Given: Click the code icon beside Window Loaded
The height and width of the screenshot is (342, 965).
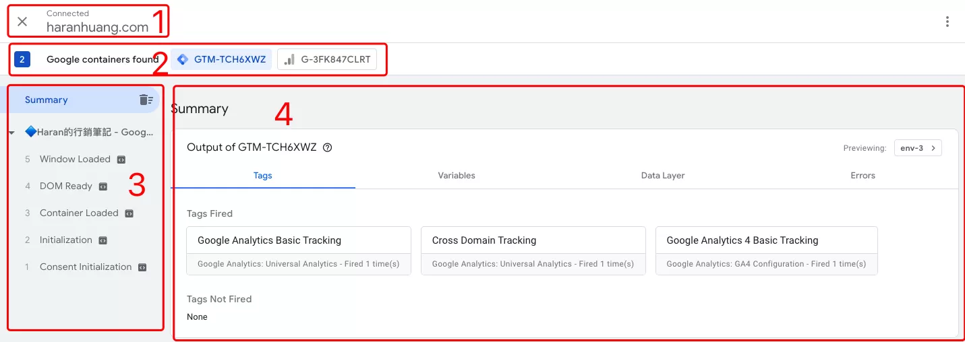Looking at the screenshot, I should 121,160.
